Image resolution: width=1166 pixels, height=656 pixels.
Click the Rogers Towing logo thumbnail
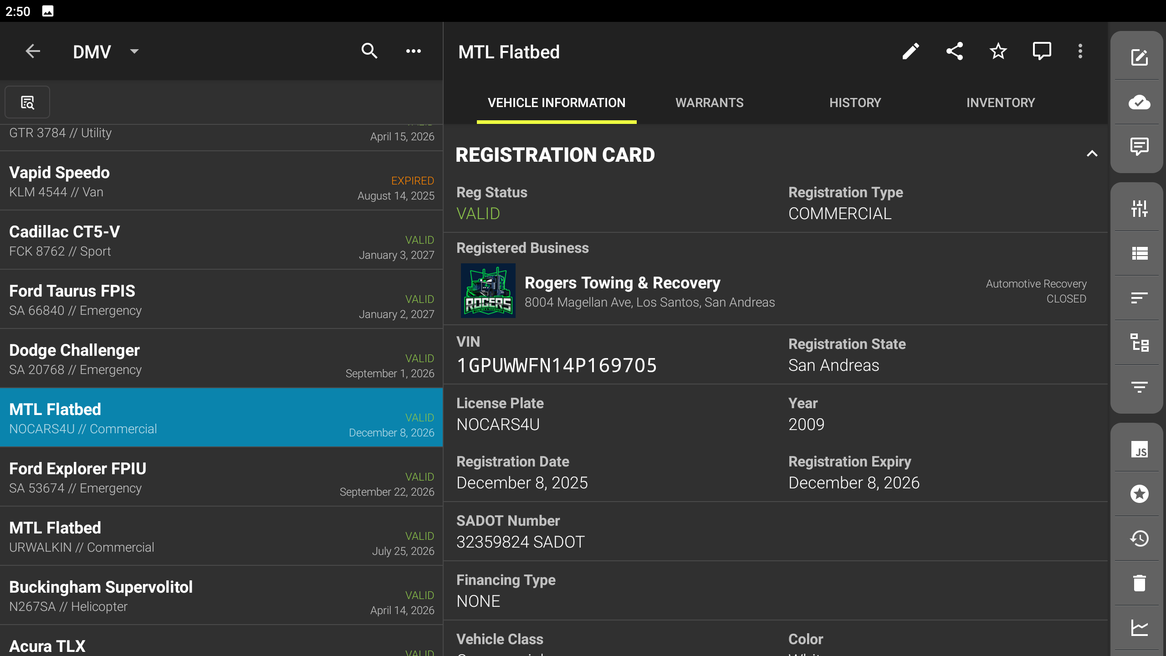[x=488, y=291]
